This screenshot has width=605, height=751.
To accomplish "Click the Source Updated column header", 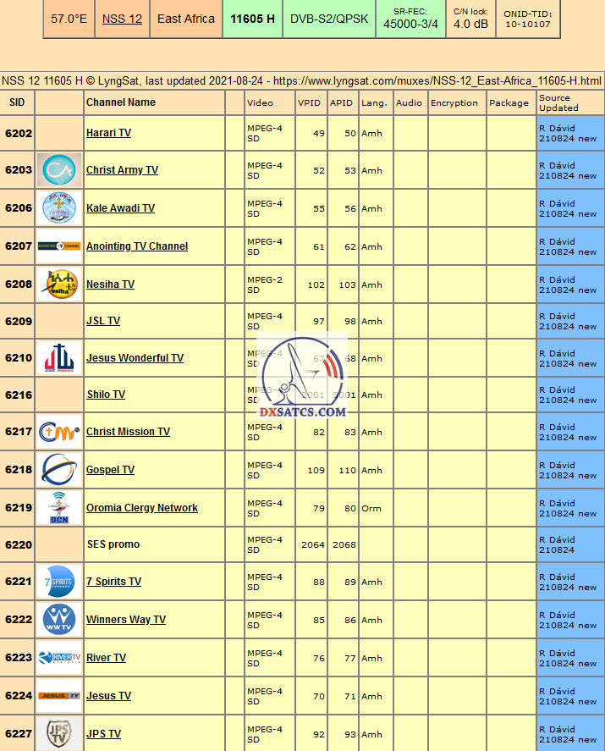I will 570,102.
